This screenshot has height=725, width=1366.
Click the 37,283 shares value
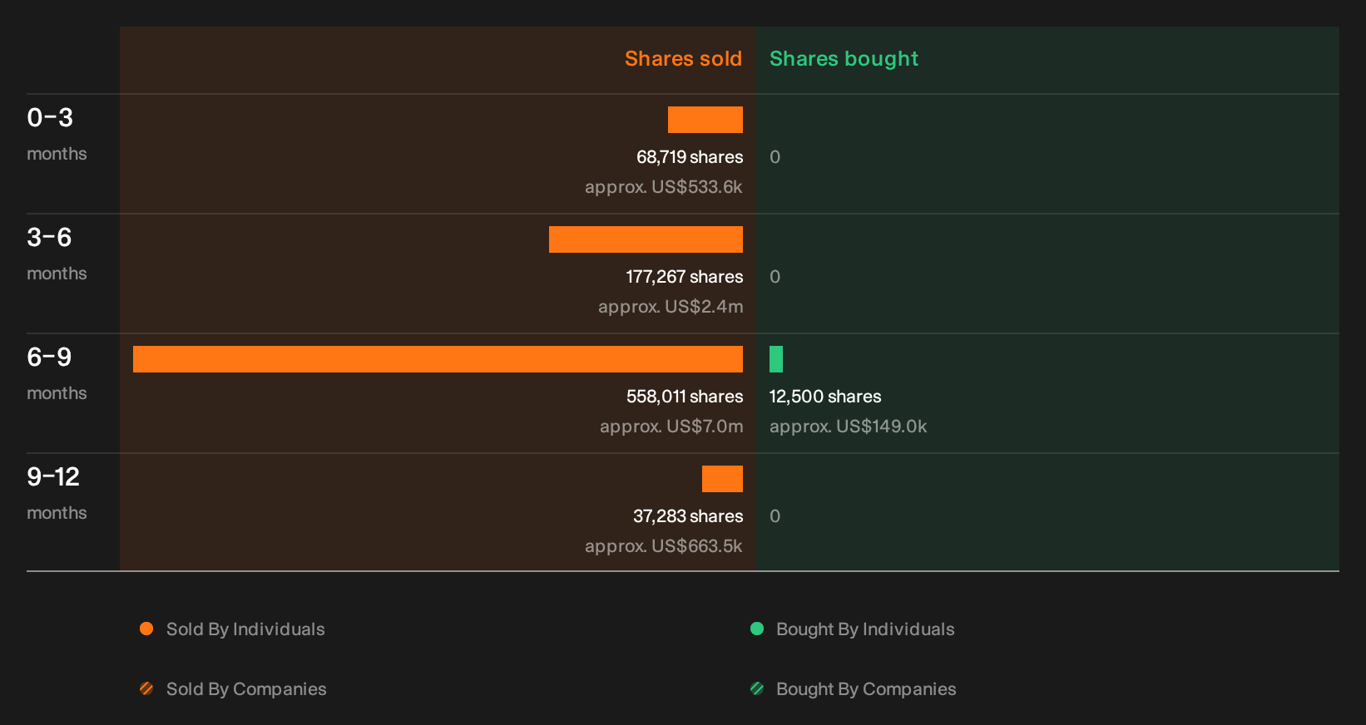point(688,516)
